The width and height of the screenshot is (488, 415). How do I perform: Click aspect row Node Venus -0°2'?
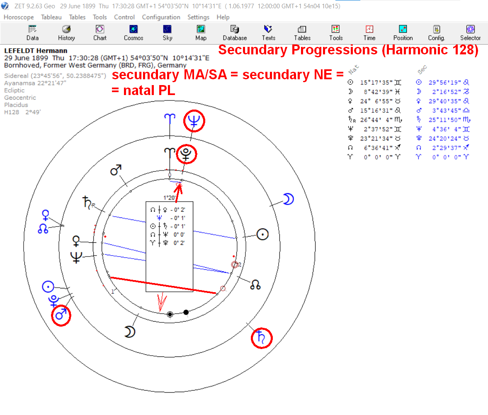click(168, 210)
